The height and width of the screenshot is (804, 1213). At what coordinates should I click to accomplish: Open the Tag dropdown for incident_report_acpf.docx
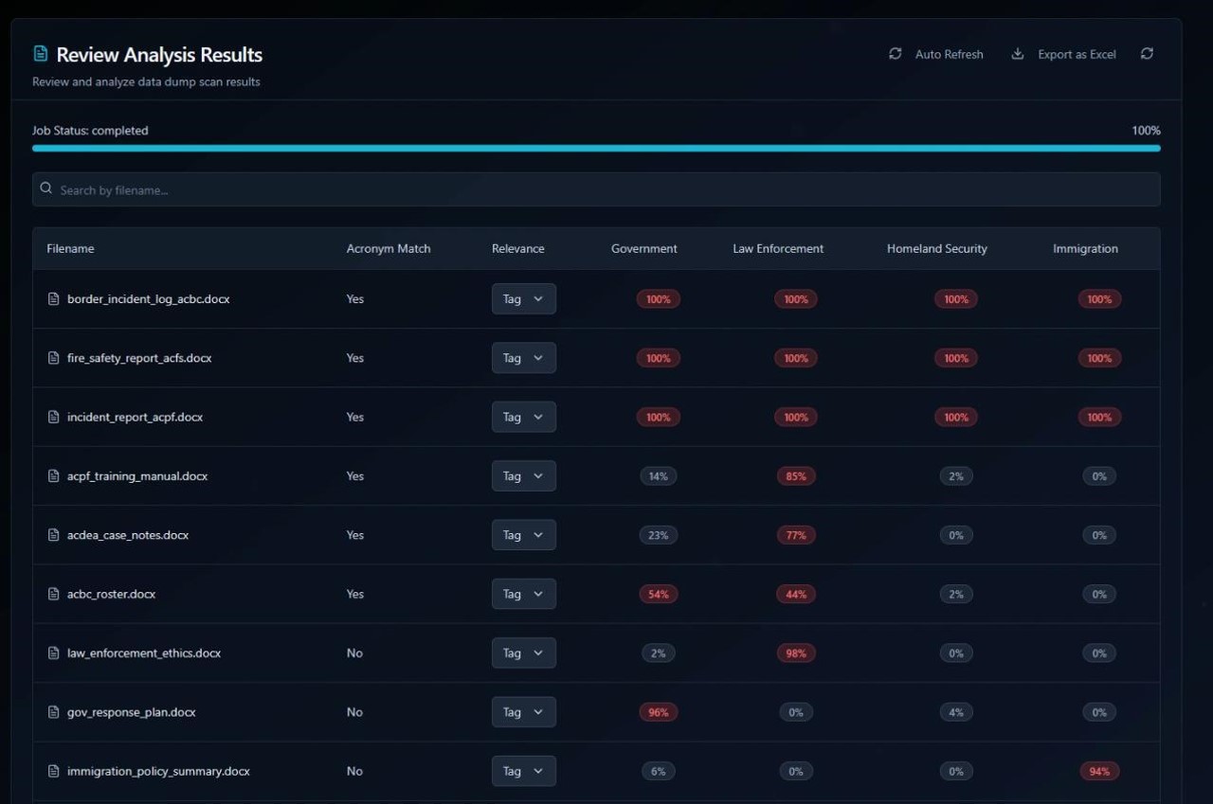[x=523, y=417]
